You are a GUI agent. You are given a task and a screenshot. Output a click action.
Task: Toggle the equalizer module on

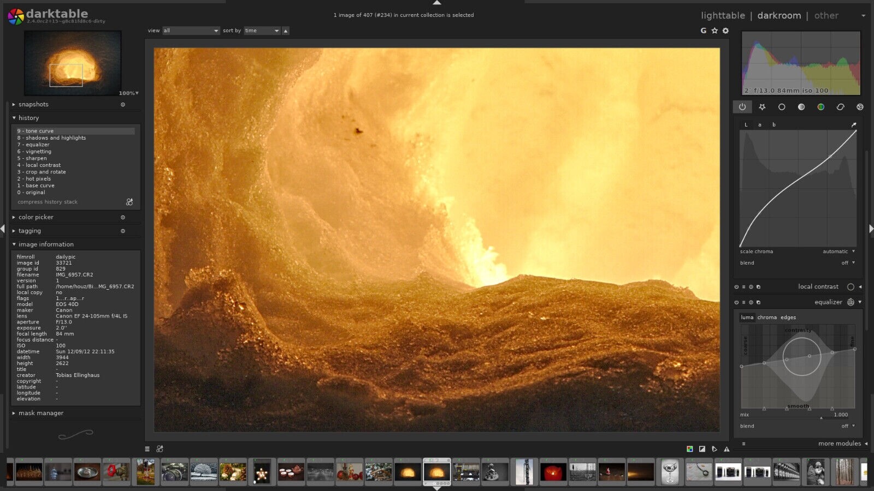(736, 302)
